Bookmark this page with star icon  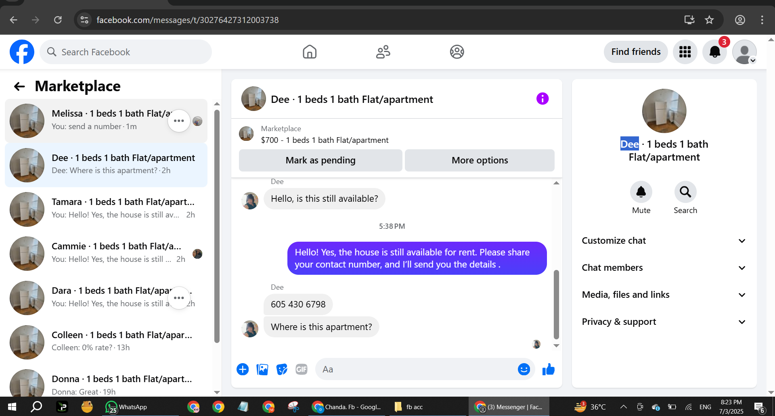709,20
